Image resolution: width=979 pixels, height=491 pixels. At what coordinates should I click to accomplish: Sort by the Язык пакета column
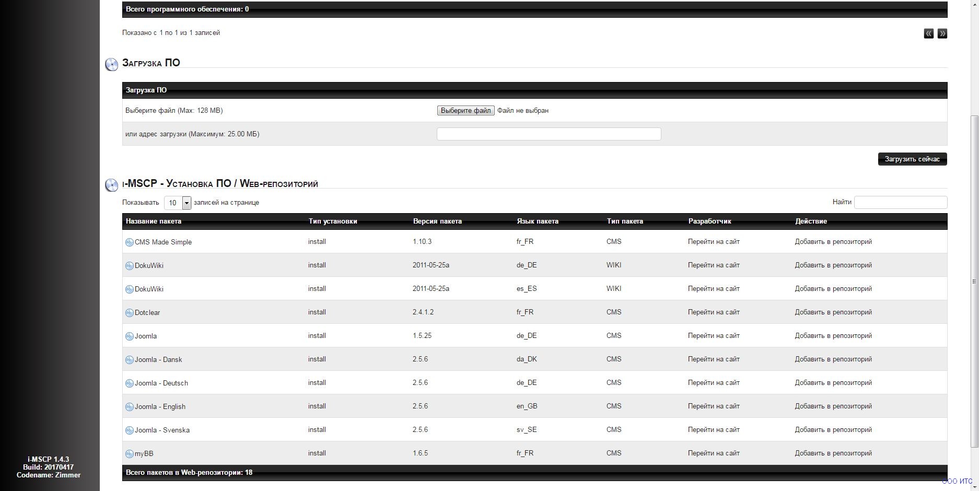[x=538, y=221]
